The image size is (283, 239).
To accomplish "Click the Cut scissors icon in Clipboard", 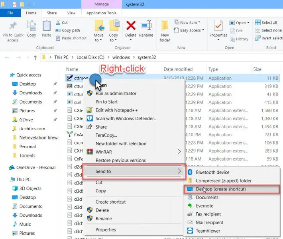I will (x=58, y=23).
